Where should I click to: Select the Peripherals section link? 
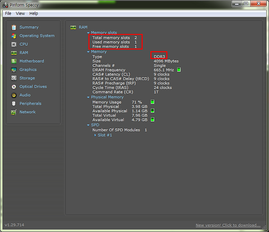(30, 103)
